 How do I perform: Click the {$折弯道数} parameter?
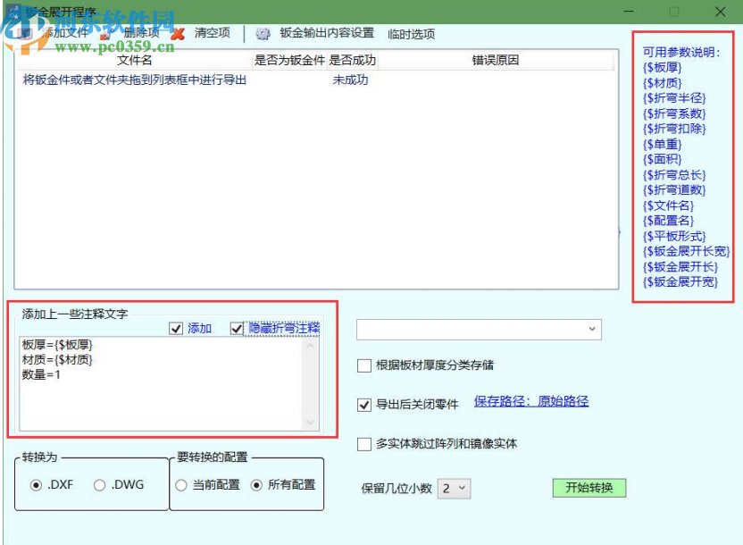tap(674, 190)
